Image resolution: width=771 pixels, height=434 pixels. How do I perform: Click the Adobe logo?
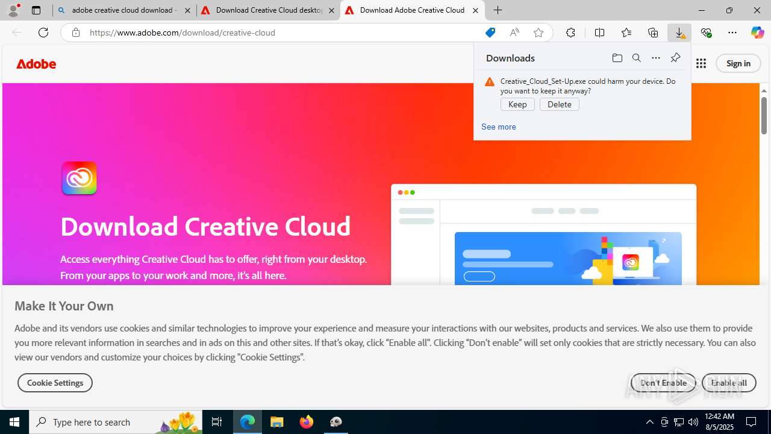point(36,63)
